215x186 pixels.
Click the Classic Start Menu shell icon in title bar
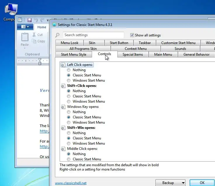coord(54,25)
